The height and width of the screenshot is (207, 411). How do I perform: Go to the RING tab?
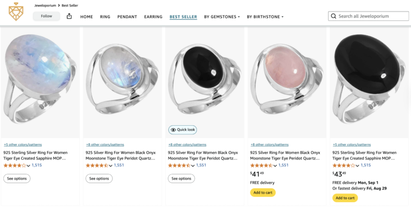105,17
